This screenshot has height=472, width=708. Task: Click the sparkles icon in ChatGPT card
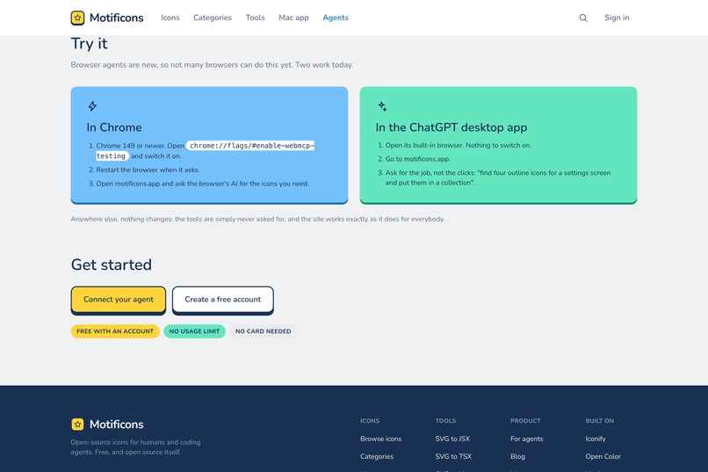coord(382,106)
